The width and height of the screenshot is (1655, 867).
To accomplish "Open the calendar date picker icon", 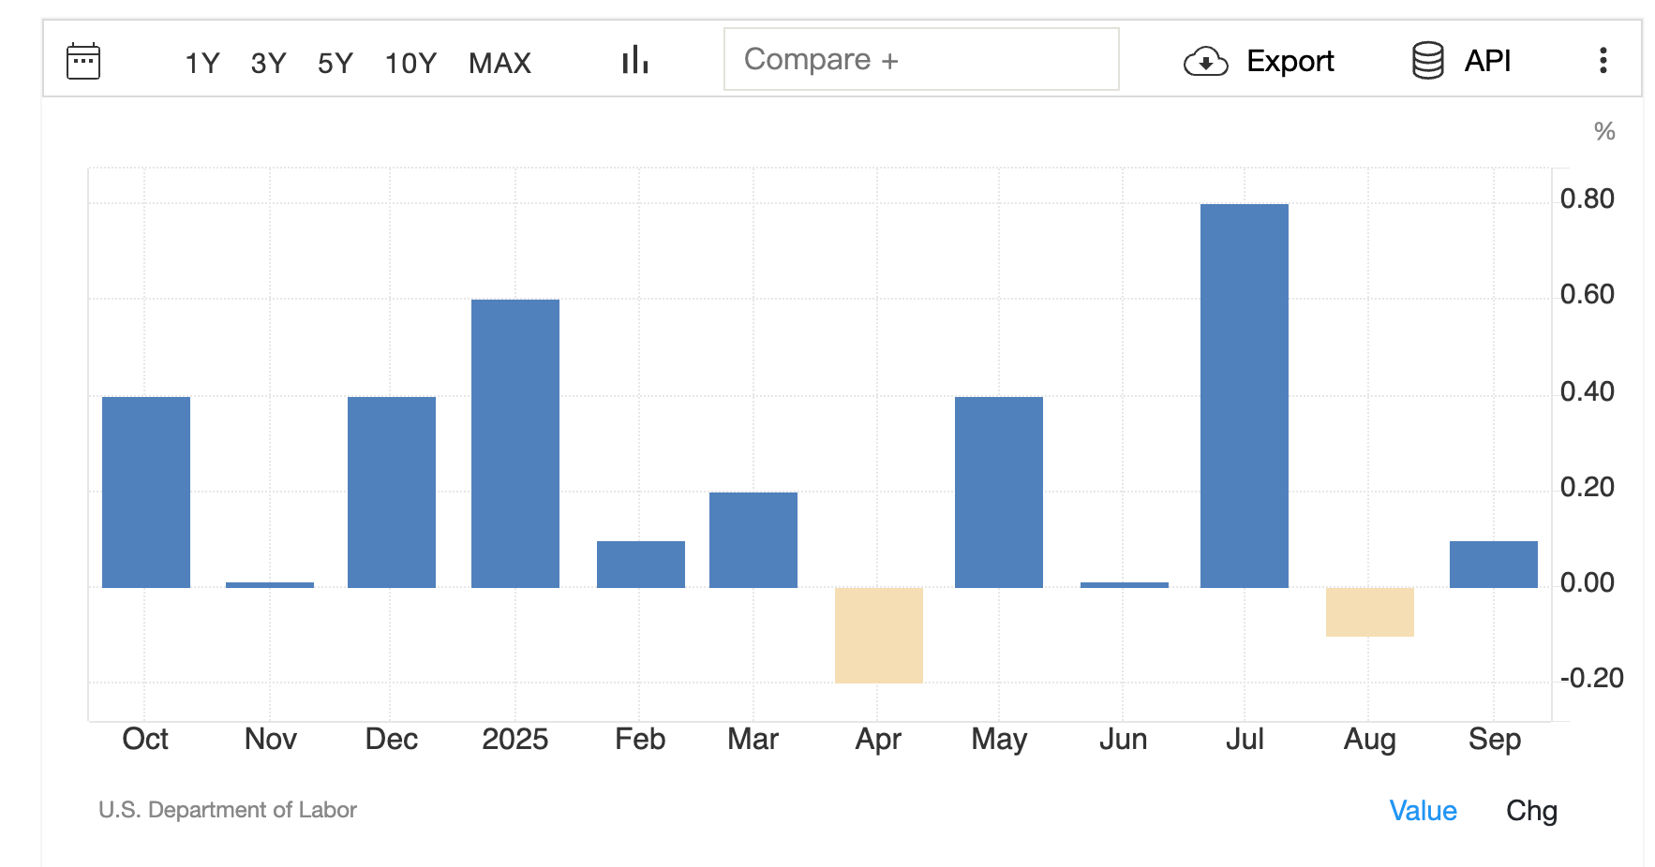I will point(83,60).
